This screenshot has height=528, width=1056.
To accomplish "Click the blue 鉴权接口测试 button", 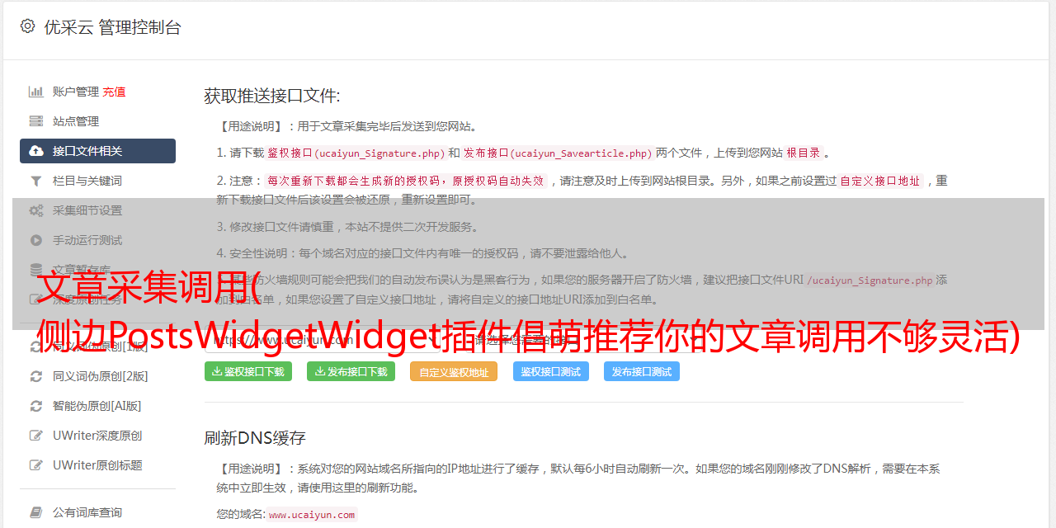I will 551,371.
